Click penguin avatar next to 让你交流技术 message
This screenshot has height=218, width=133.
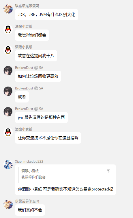[x=8, y=132]
